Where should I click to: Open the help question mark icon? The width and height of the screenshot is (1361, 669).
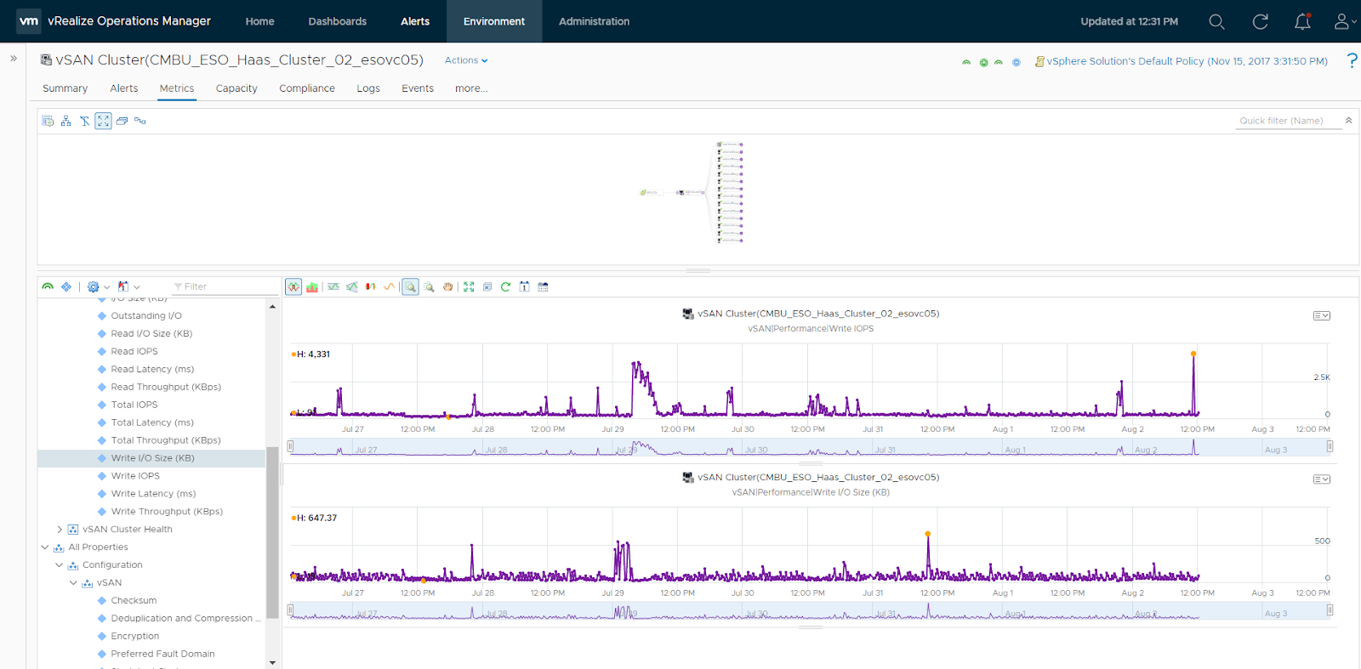click(1352, 60)
